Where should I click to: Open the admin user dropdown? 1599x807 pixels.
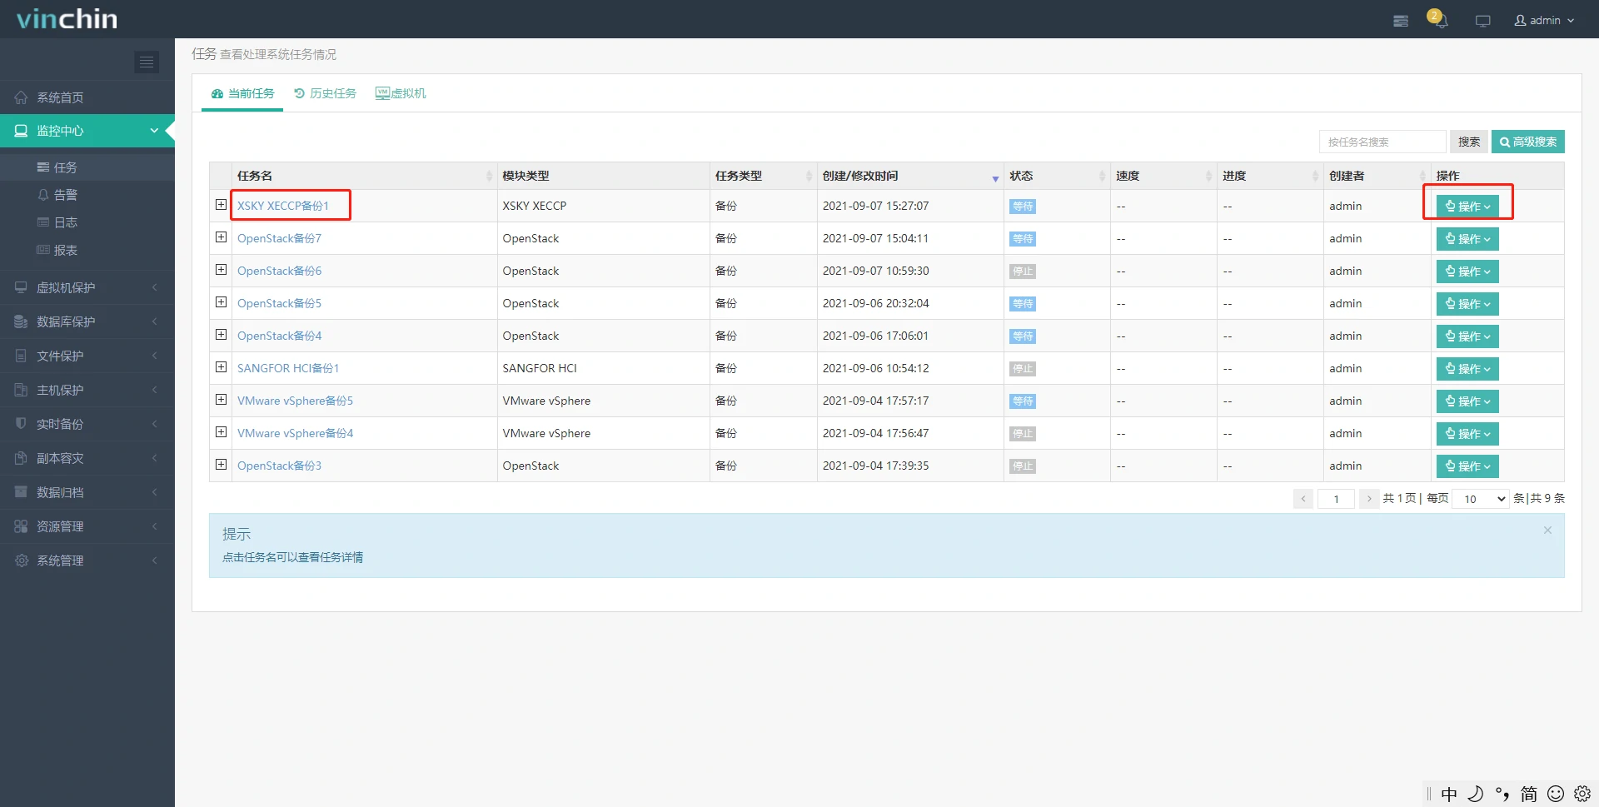pyautogui.click(x=1544, y=20)
